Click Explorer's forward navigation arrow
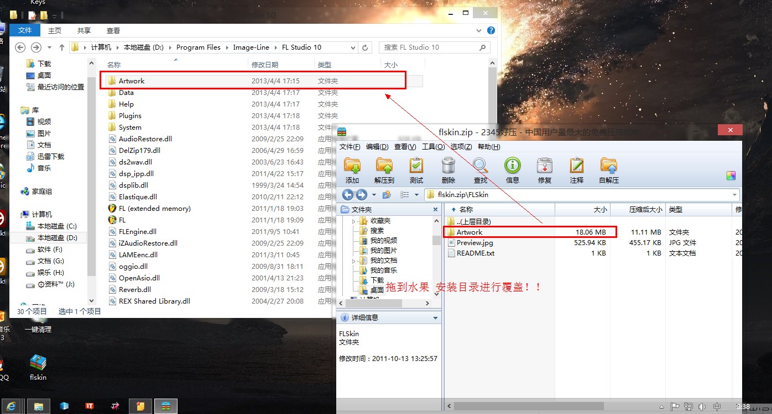The height and width of the screenshot is (414, 772). 36,47
